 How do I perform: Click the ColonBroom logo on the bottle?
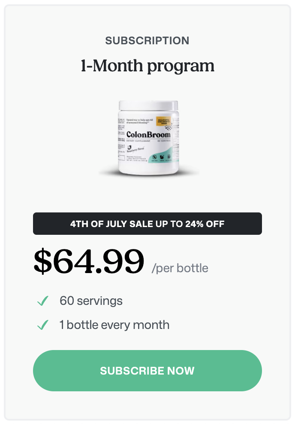[149, 135]
